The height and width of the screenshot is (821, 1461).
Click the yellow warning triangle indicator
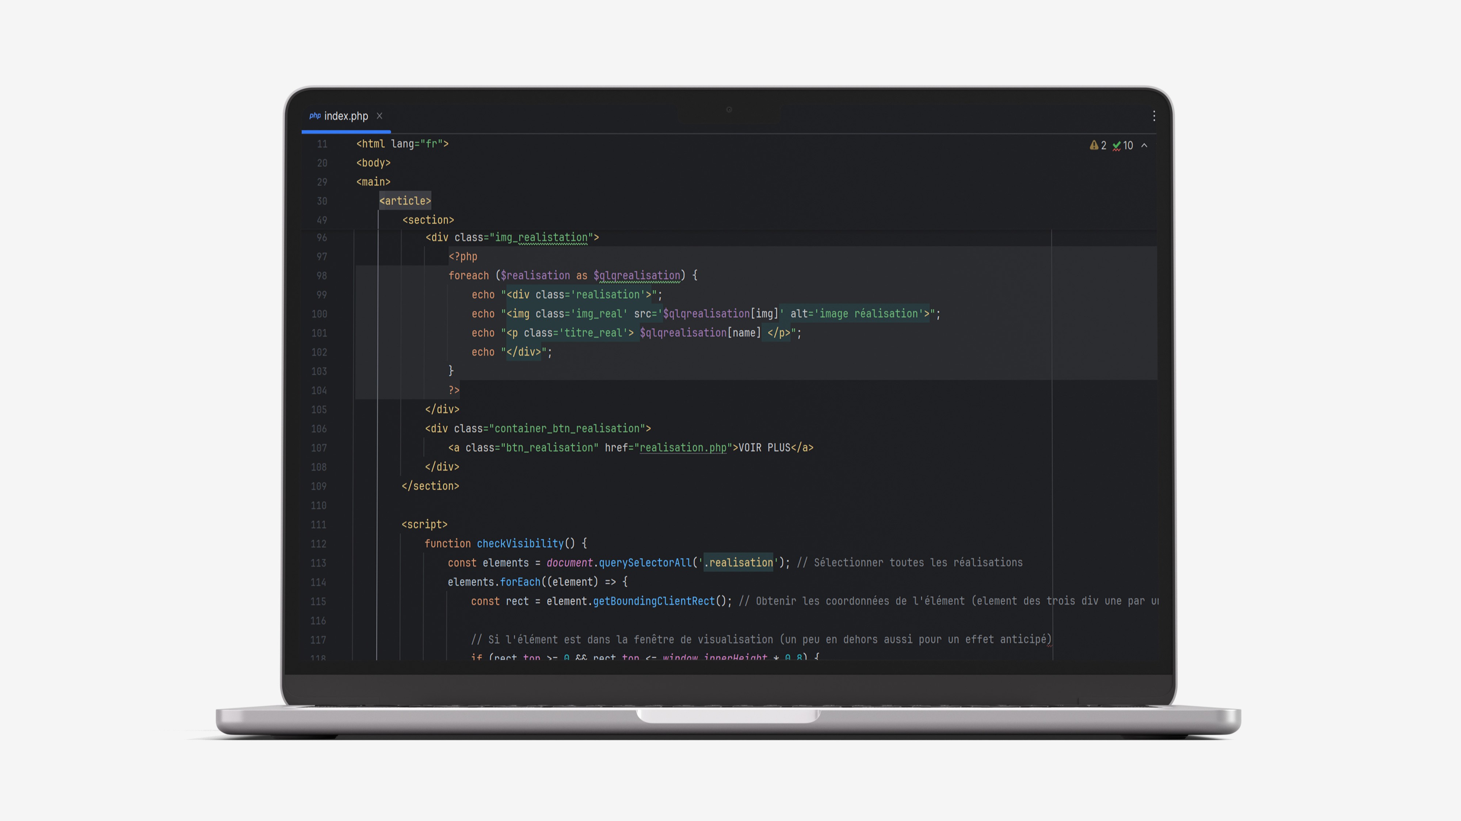coord(1094,146)
